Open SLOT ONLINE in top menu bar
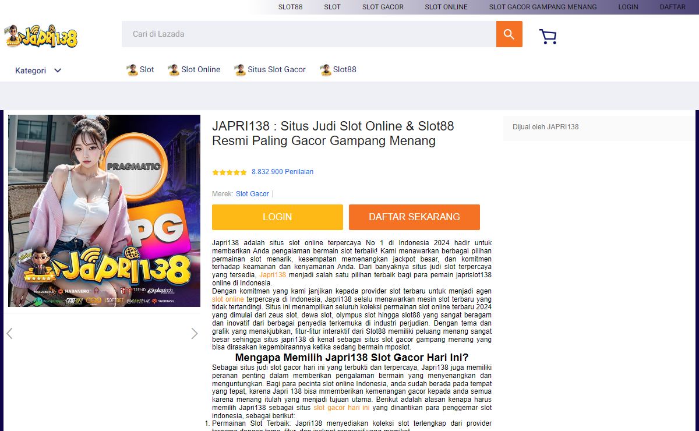The width and height of the screenshot is (699, 431). [446, 7]
